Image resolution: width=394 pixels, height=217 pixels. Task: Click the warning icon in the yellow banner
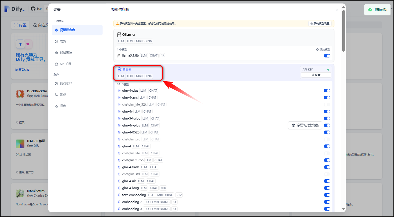click(117, 23)
